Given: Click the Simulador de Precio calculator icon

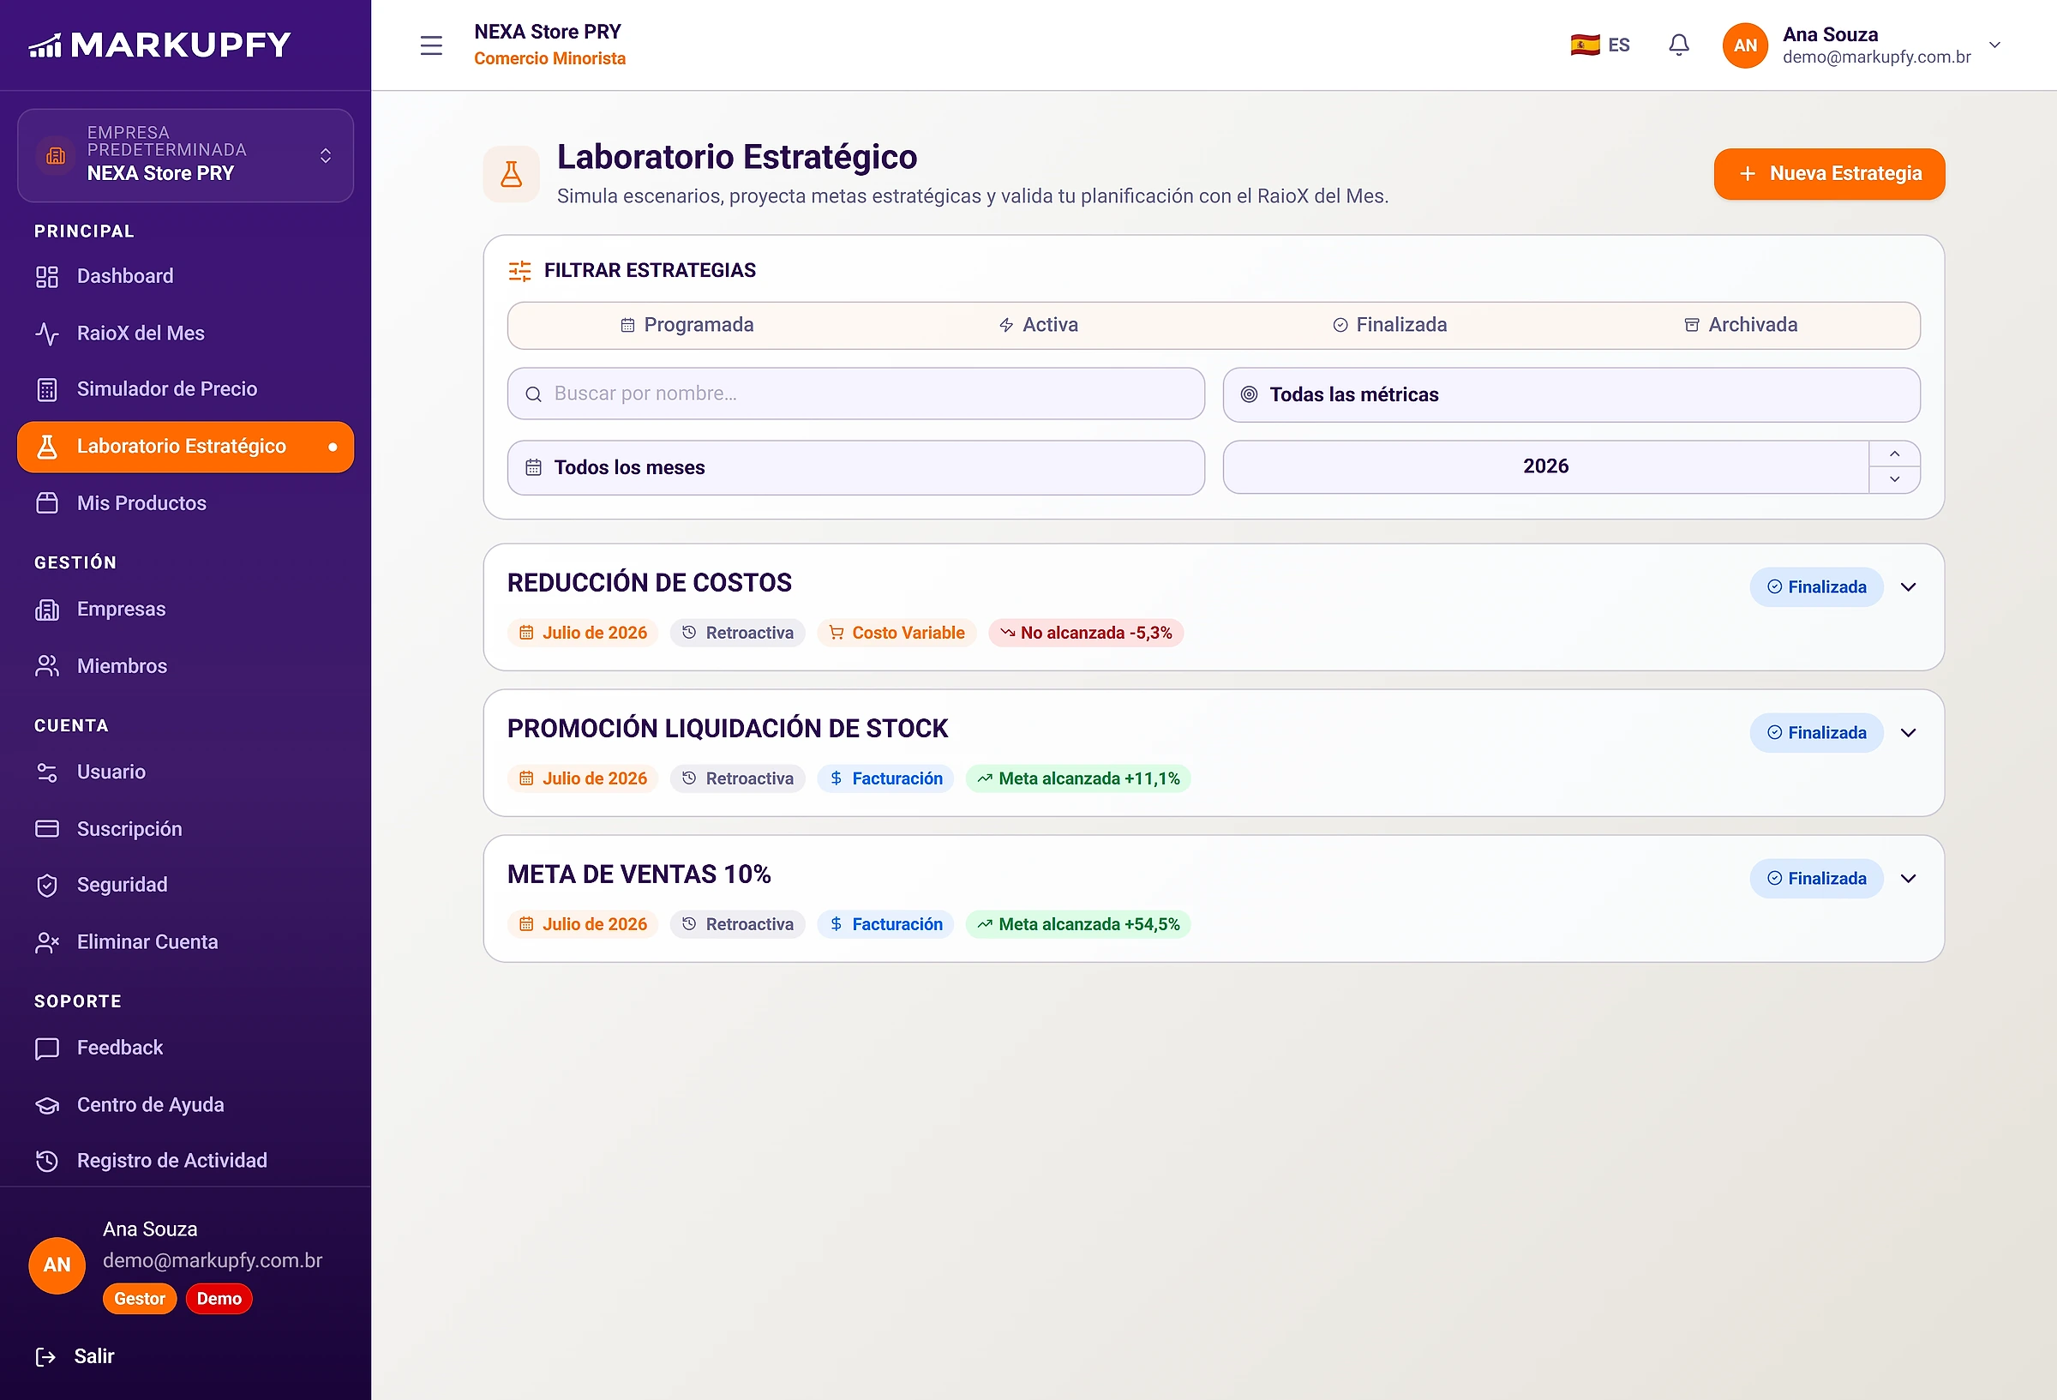Looking at the screenshot, I should pos(47,389).
